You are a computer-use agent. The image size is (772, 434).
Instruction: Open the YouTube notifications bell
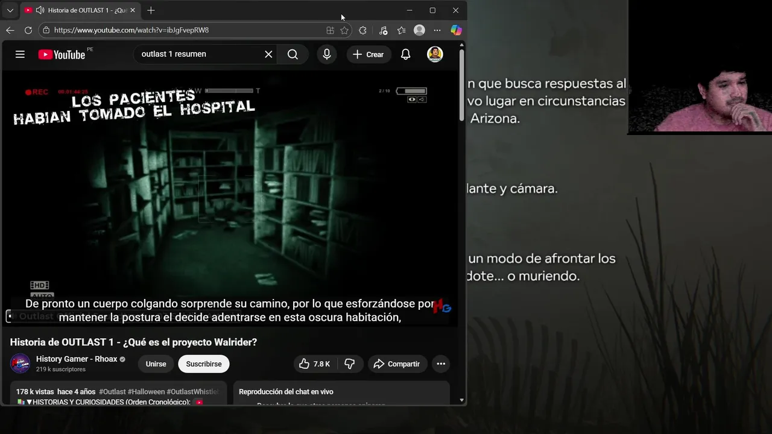pos(406,54)
